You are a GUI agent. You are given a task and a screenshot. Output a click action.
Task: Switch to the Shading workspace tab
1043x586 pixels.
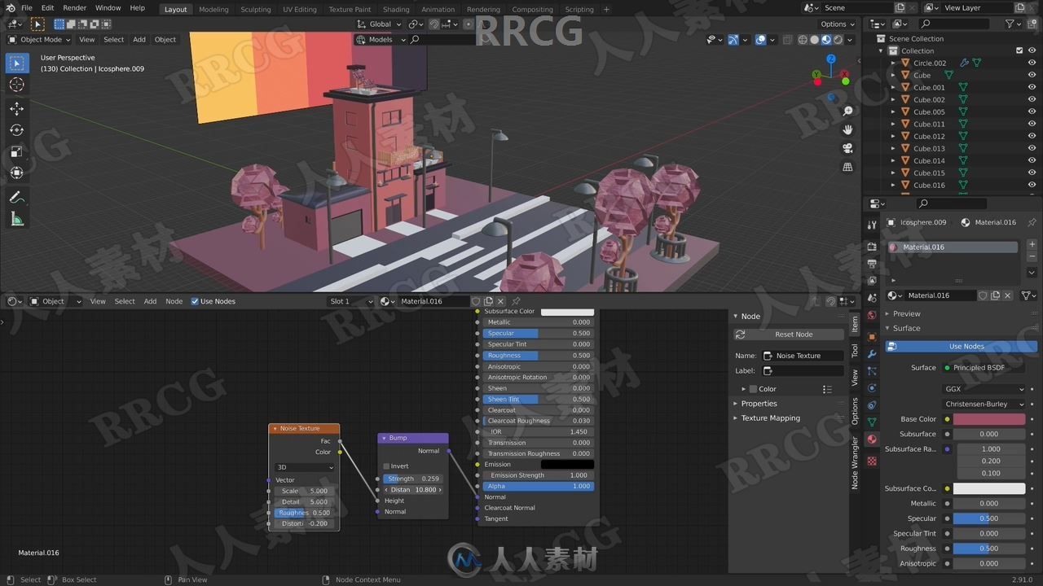[x=396, y=9]
